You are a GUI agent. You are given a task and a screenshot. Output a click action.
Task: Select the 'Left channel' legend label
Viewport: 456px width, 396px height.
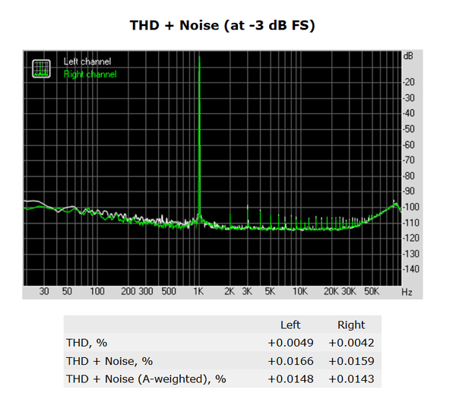(87, 62)
